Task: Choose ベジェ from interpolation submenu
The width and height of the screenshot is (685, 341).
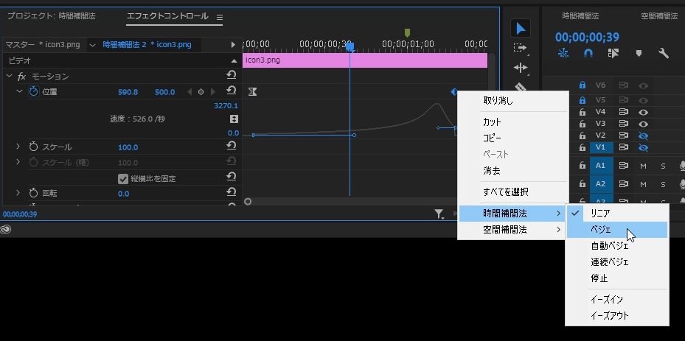Action: click(x=600, y=229)
